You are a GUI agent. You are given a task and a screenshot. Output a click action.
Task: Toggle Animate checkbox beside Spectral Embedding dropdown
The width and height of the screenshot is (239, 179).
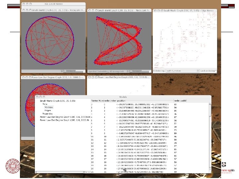click(131, 71)
